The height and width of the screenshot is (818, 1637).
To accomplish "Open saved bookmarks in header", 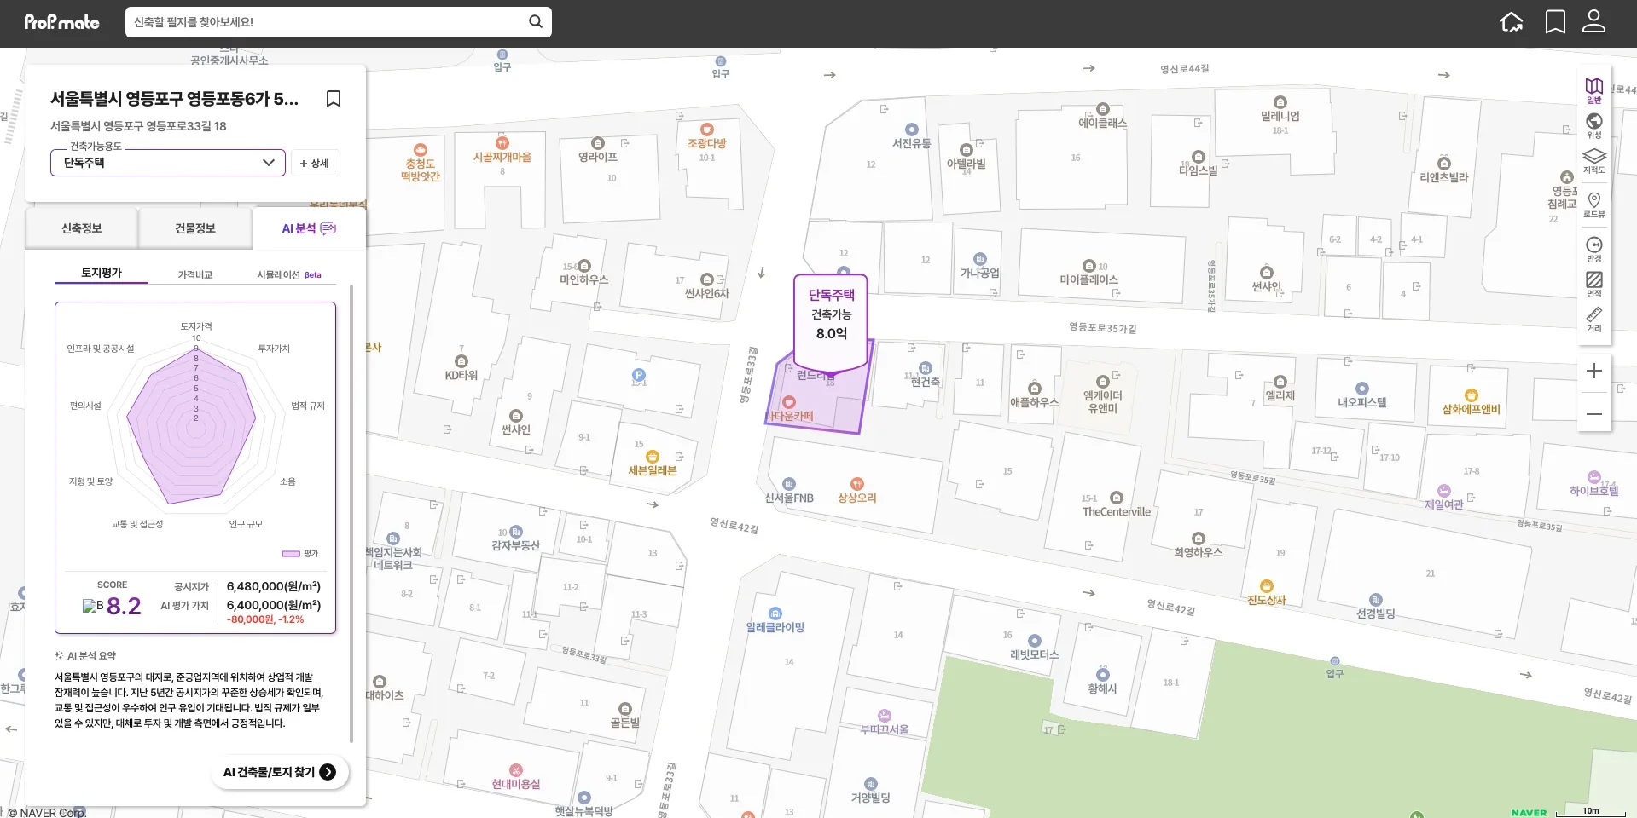I will click(1555, 22).
